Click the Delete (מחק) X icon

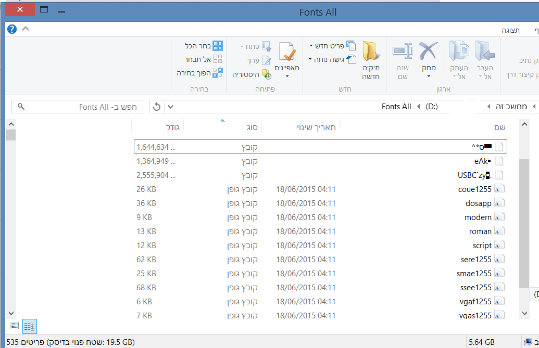[x=428, y=51]
